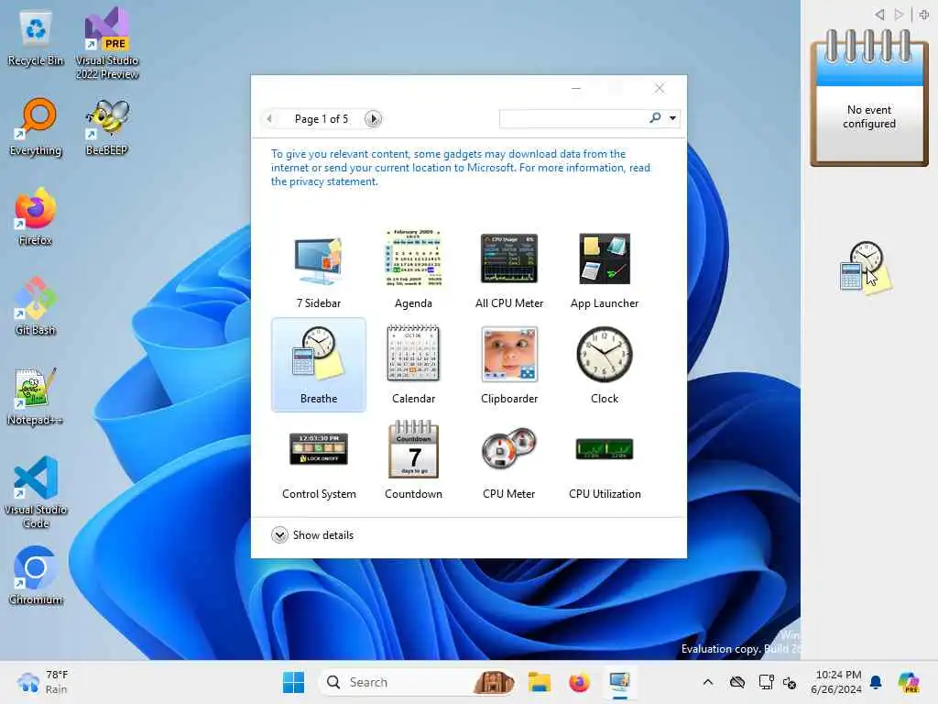Click the sidebar add gadget plus icon
The width and height of the screenshot is (938, 704).
click(923, 15)
